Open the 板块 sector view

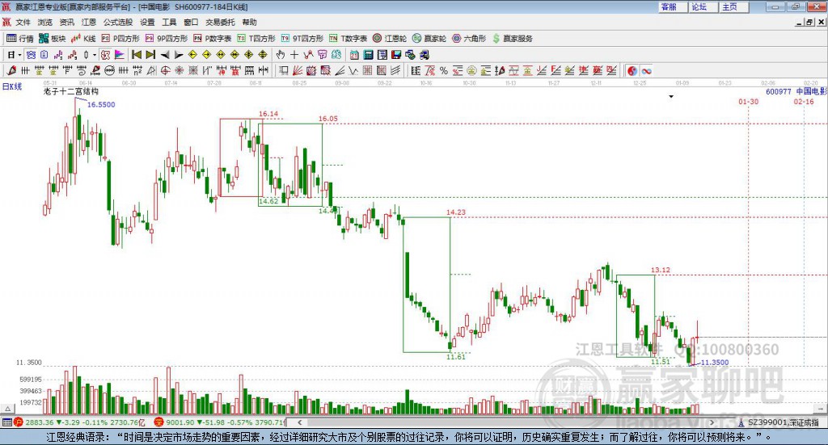(x=52, y=38)
